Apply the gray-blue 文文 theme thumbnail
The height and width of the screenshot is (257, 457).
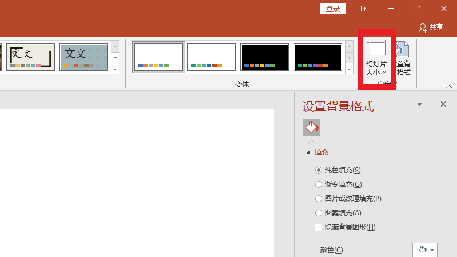(x=83, y=57)
